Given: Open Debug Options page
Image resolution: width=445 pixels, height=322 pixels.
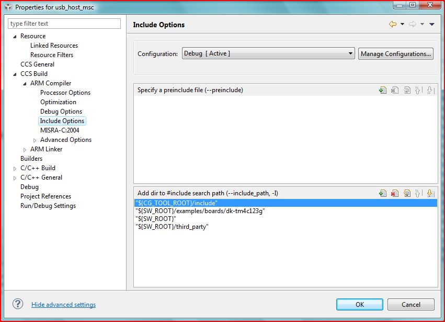Looking at the screenshot, I should 61,112.
